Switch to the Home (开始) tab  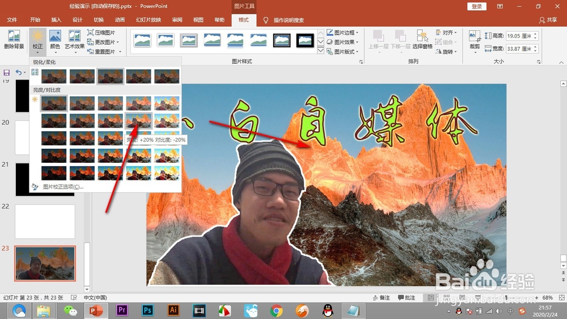click(x=35, y=20)
